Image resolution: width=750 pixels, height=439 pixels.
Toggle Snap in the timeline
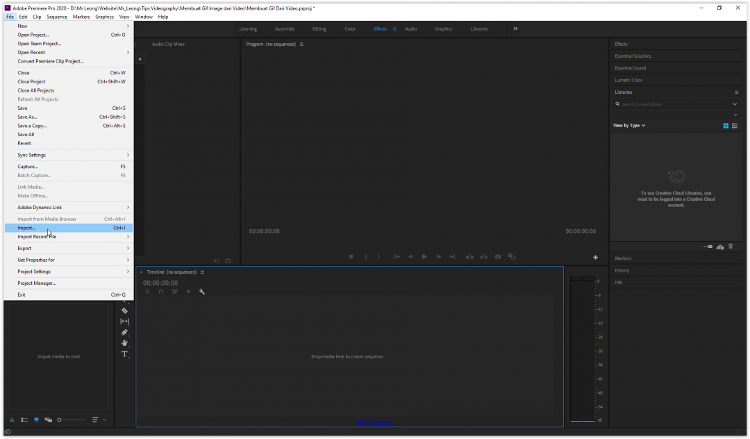point(161,292)
